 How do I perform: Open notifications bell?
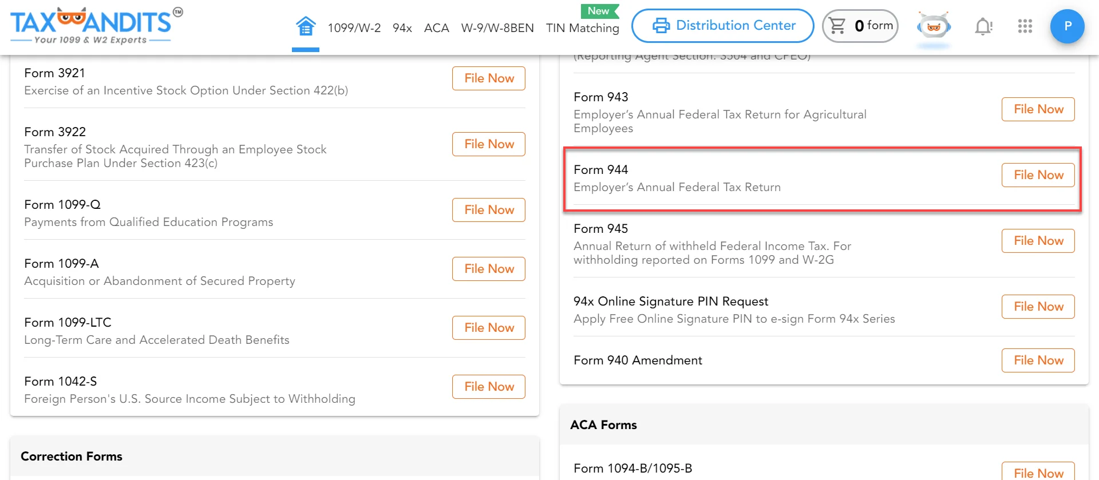click(983, 26)
